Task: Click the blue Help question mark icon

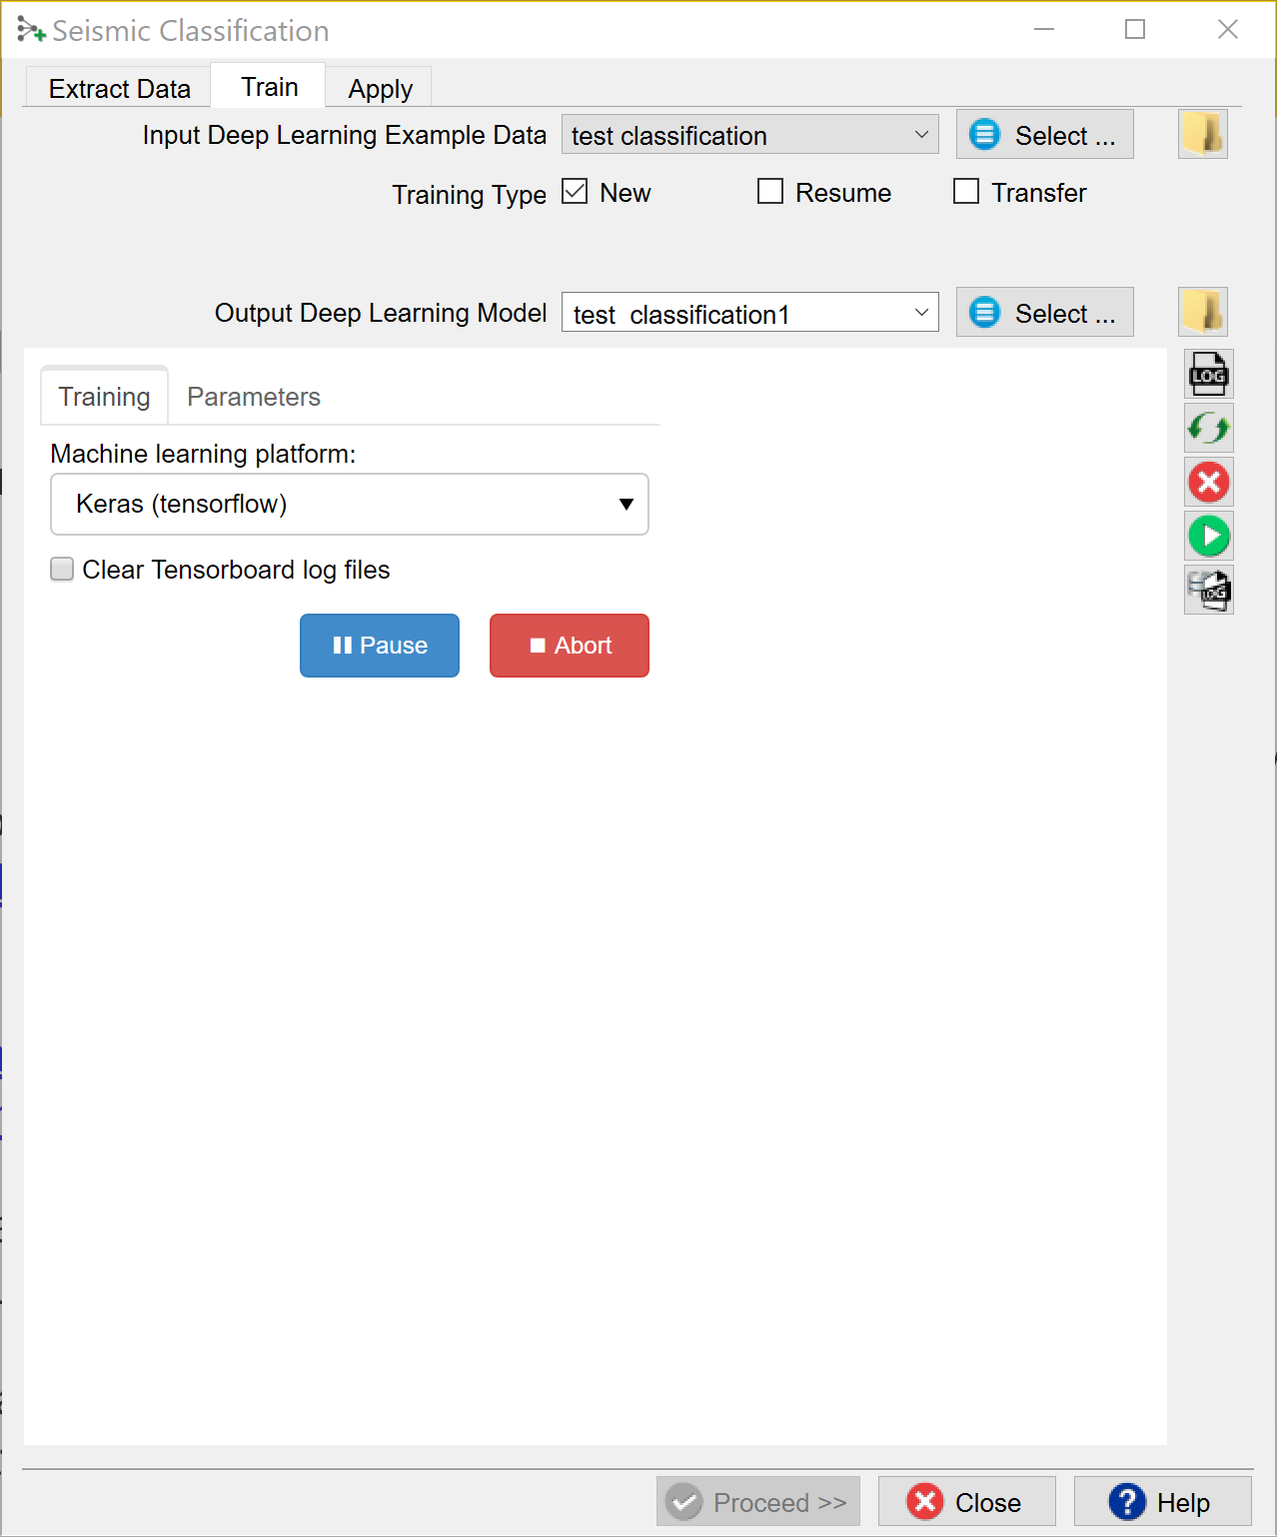Action: [x=1127, y=1501]
